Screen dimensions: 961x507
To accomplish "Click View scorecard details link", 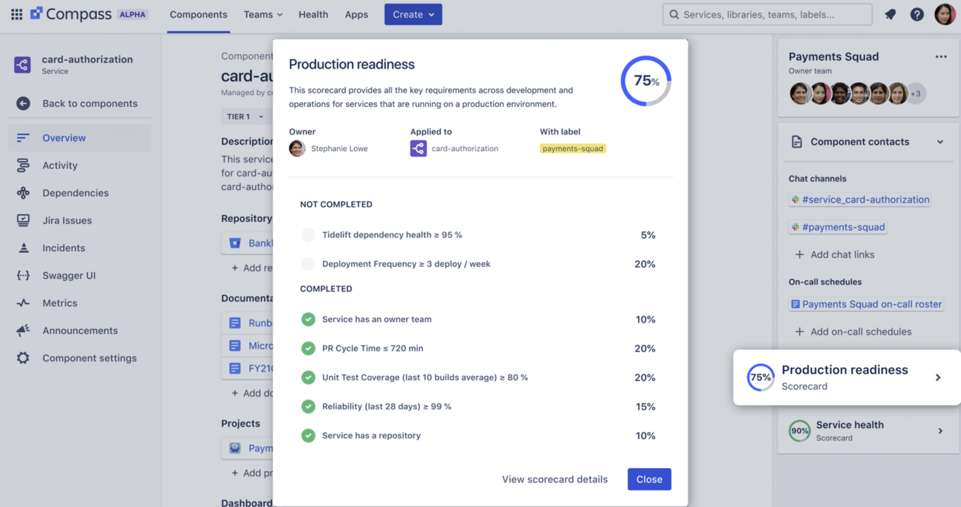I will click(x=555, y=479).
